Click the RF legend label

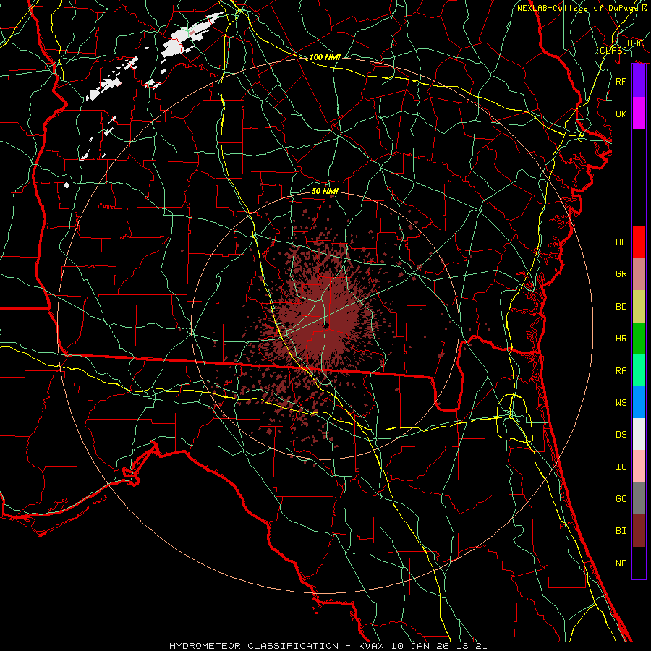(621, 81)
